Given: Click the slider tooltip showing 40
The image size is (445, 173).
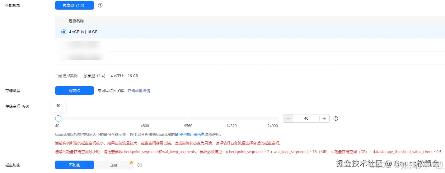Looking at the screenshot, I should coord(58,106).
